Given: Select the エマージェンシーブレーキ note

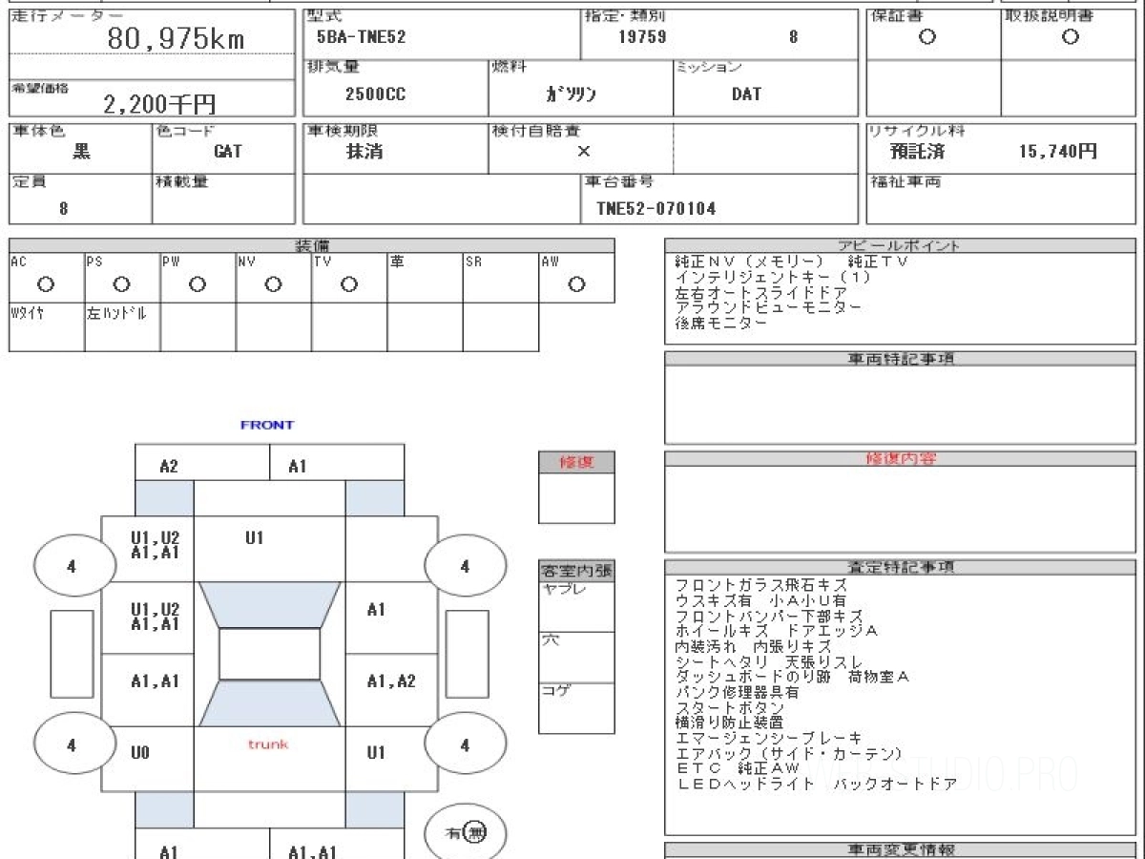Looking at the screenshot, I should click(x=768, y=738).
